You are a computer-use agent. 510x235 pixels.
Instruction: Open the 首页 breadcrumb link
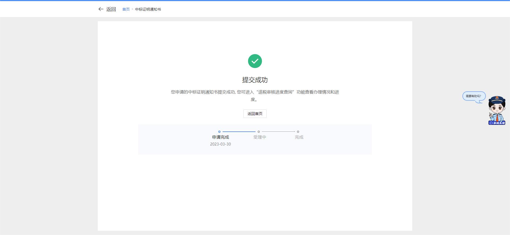click(x=126, y=9)
